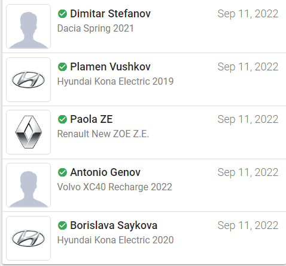
Task: Click Hyundai logo beside Borislava Saykova
Action: coord(28,239)
